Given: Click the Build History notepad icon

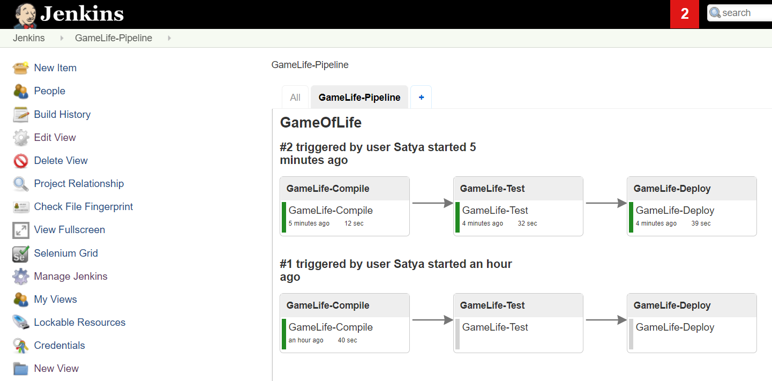Looking at the screenshot, I should point(21,114).
